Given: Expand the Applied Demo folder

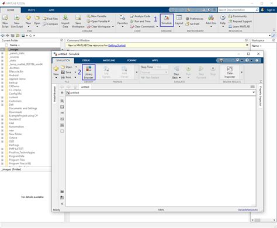Looking at the screenshot, I should tap(2, 79).
